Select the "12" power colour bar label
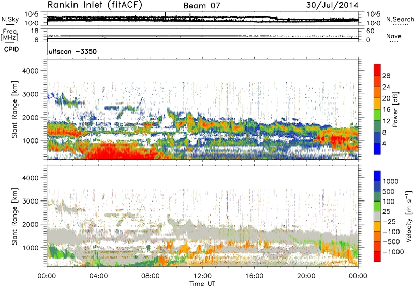The image size is (414, 287). click(386, 121)
